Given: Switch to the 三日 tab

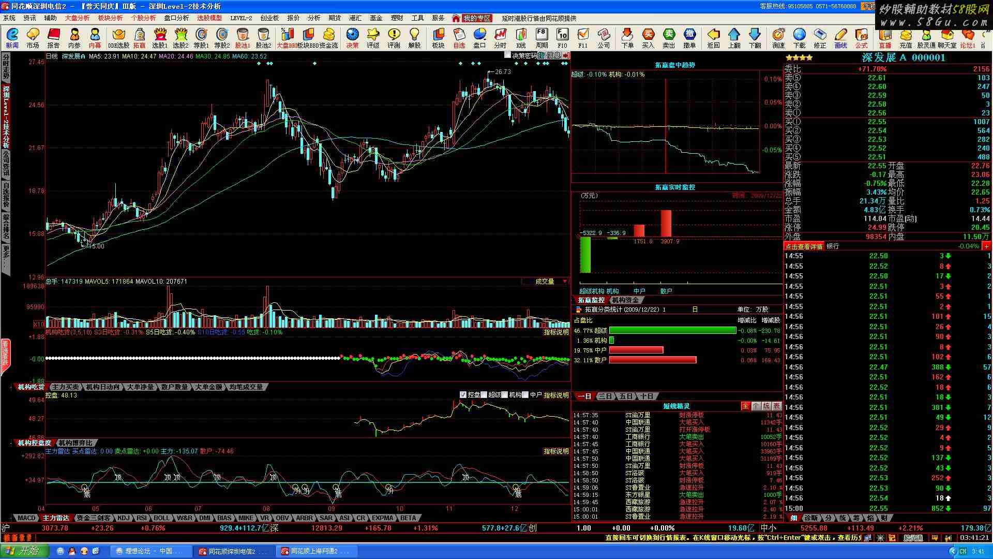Looking at the screenshot, I should tap(605, 396).
